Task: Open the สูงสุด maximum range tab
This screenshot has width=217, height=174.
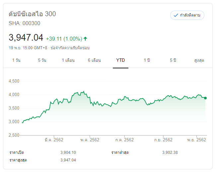Action: (199, 60)
